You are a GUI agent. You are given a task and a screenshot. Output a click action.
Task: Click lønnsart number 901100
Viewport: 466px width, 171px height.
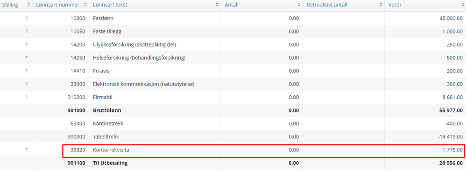[x=77, y=163]
